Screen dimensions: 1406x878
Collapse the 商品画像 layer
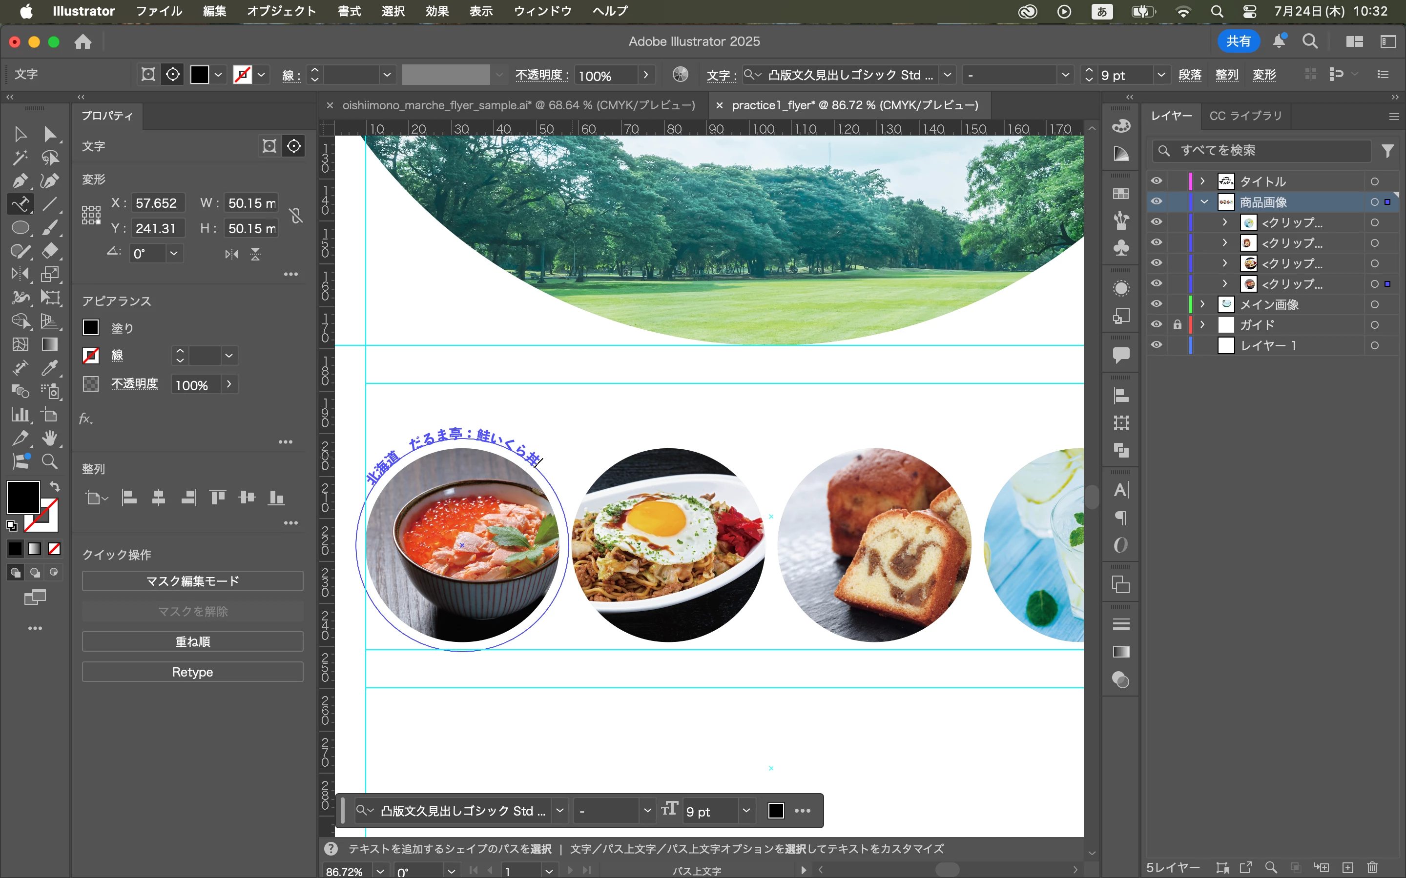[1204, 202]
